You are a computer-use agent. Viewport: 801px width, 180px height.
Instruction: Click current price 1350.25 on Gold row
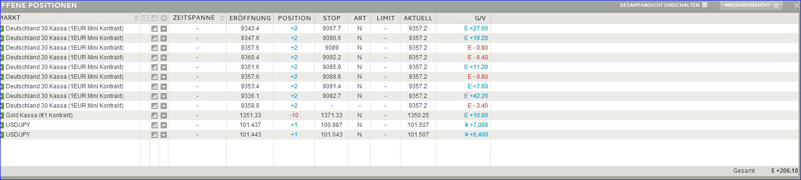[418, 115]
